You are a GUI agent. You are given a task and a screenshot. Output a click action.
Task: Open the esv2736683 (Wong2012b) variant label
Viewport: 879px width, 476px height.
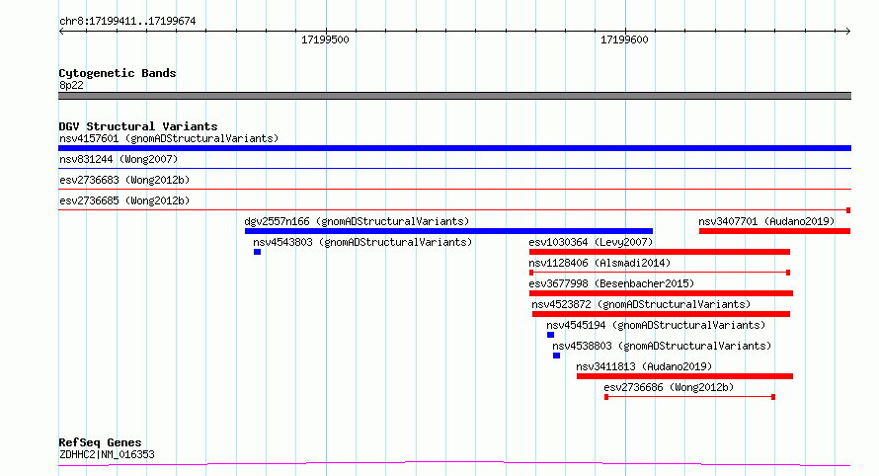coord(124,180)
